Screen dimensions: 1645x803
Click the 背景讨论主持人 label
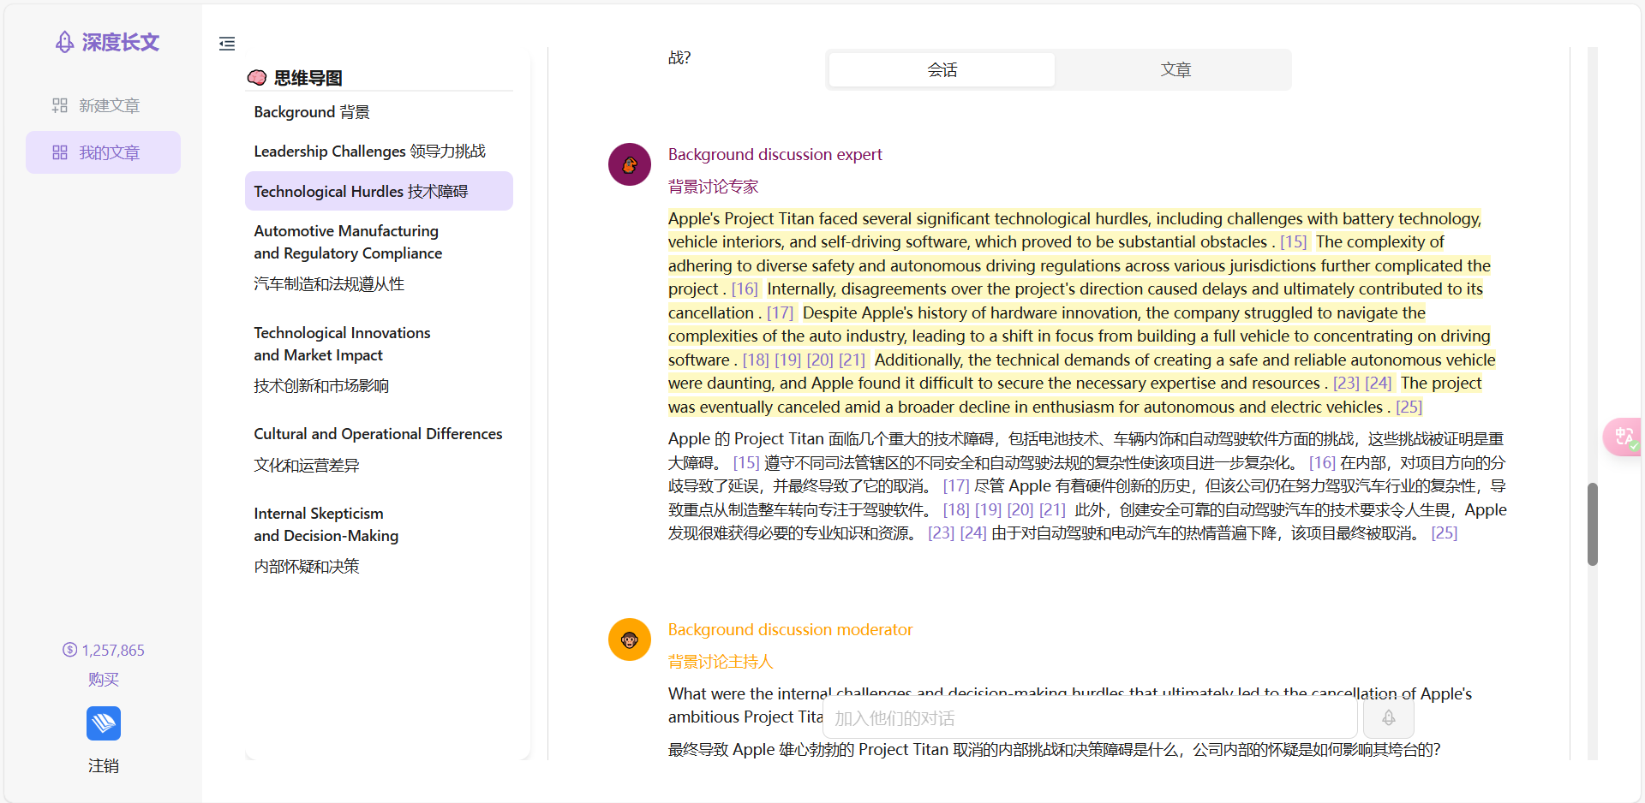(x=721, y=662)
